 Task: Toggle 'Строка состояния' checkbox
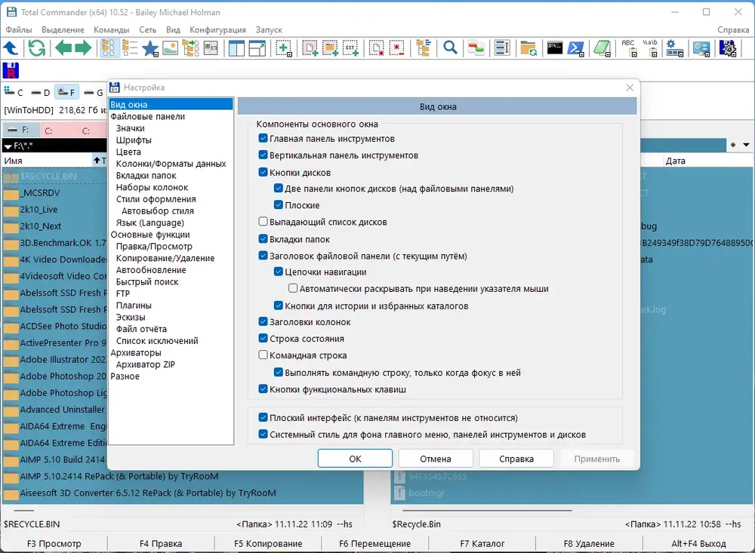tap(263, 338)
